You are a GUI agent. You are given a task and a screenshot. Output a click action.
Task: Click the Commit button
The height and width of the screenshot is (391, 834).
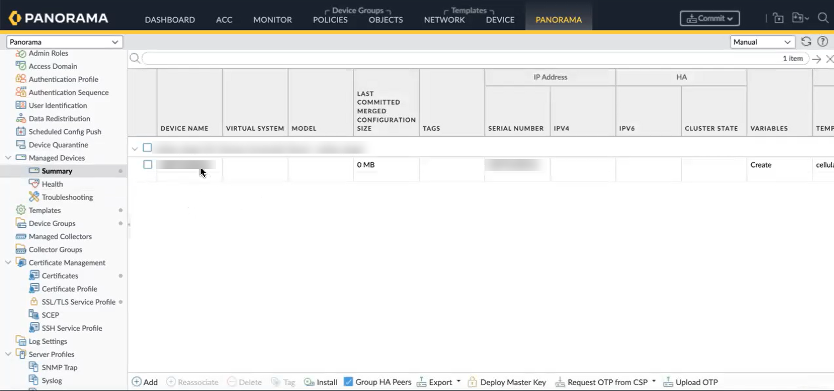point(709,18)
